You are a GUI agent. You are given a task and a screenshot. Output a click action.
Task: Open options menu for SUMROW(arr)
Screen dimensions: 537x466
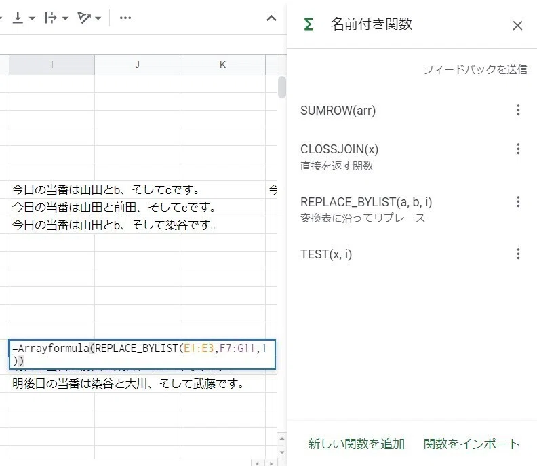point(518,110)
